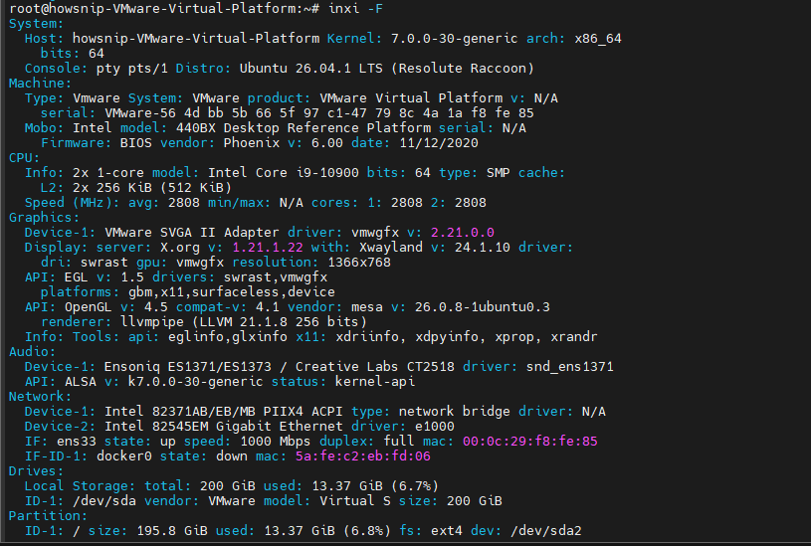Click audio device "Ensoniq ES1371/ES1373"
The image size is (811, 546).
[188, 367]
